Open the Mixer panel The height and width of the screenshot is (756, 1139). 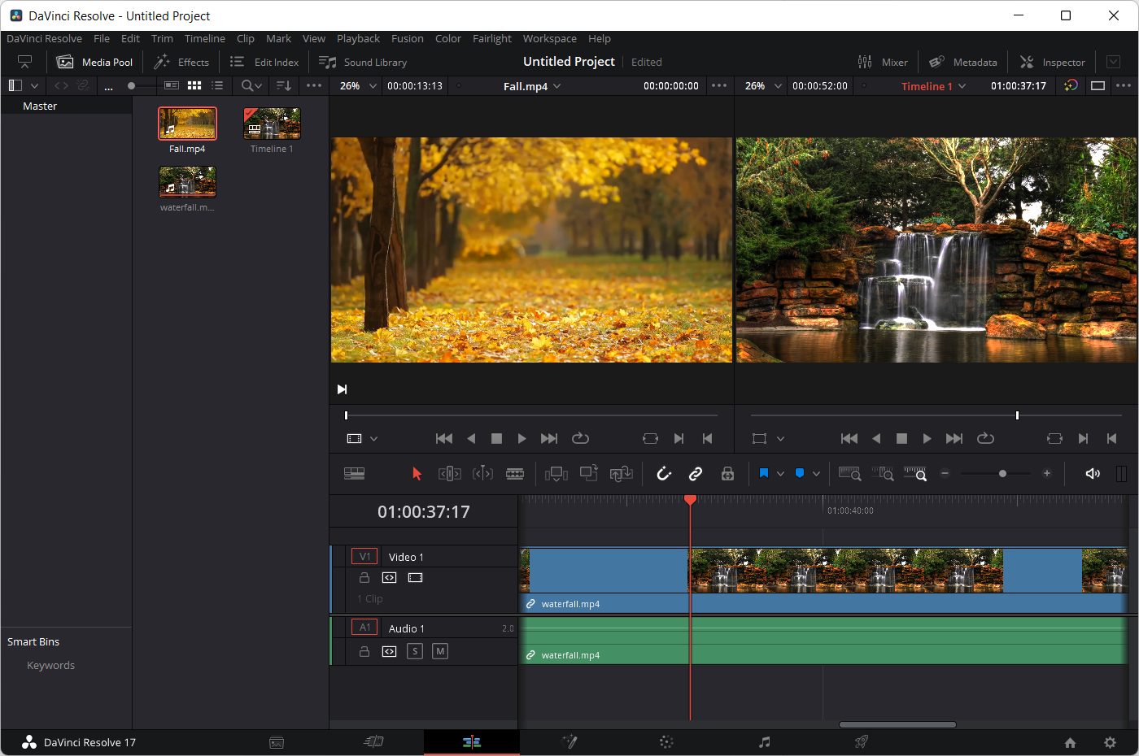coord(883,62)
